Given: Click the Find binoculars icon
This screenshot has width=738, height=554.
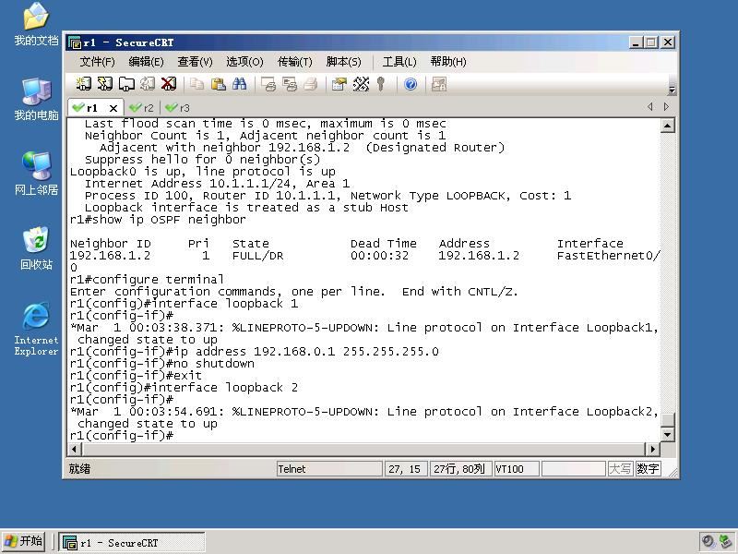Looking at the screenshot, I should tap(239, 84).
